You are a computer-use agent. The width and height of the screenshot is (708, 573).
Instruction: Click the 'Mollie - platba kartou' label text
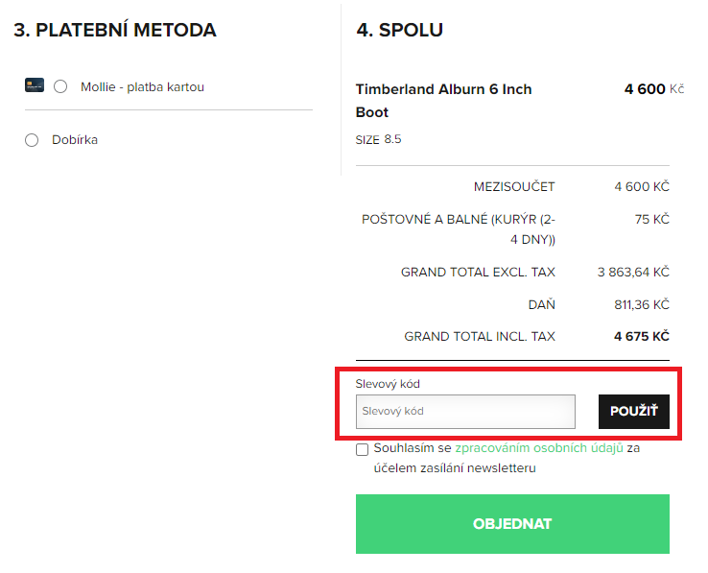tap(142, 86)
